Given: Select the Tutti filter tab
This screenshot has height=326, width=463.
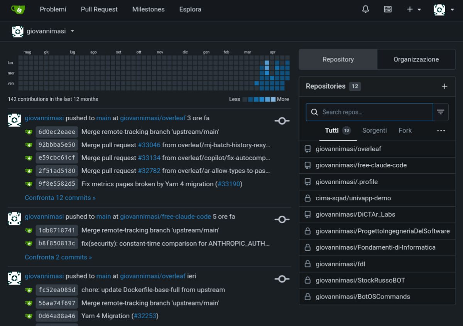Looking at the screenshot, I should pyautogui.click(x=338, y=131).
